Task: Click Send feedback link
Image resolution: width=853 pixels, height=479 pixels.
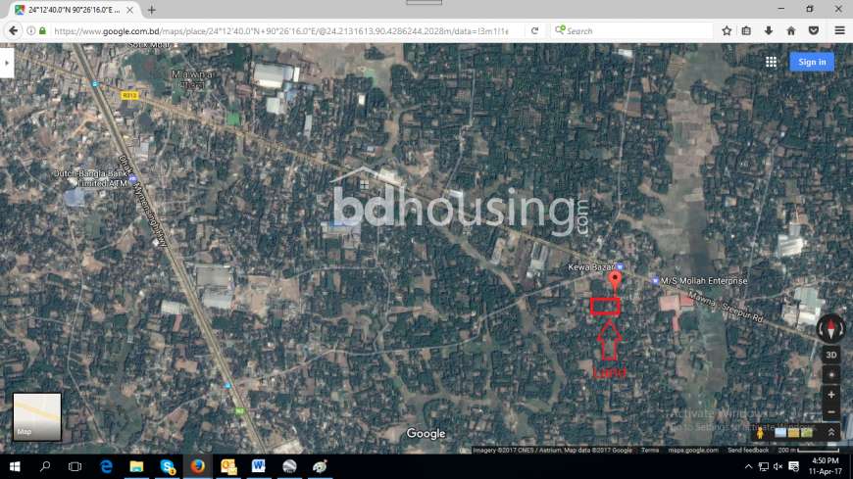Action: [748, 451]
